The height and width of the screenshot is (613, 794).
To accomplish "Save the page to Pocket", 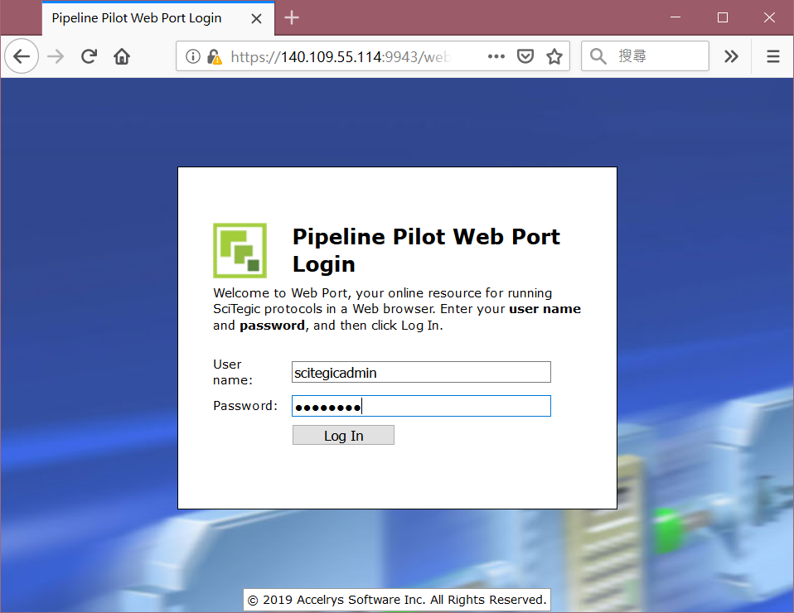I will [525, 56].
